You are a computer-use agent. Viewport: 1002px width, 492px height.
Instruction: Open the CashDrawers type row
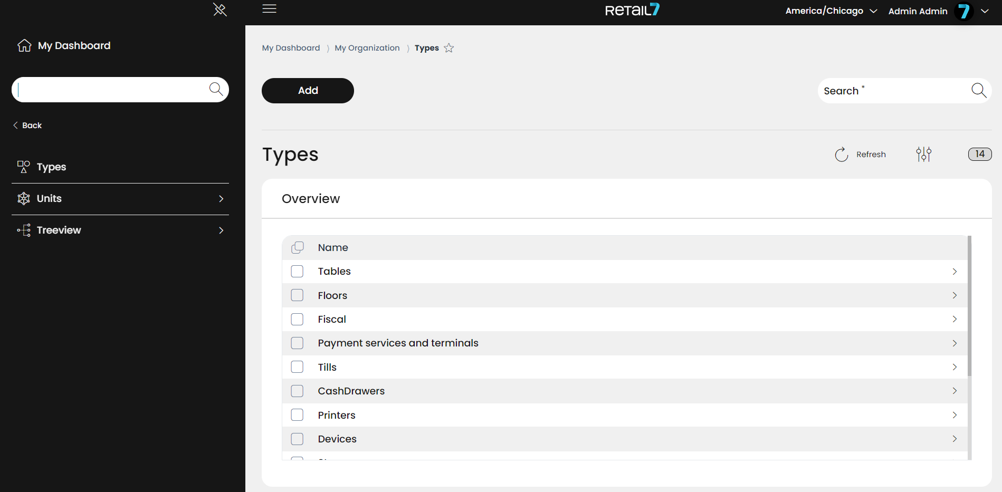pos(625,391)
